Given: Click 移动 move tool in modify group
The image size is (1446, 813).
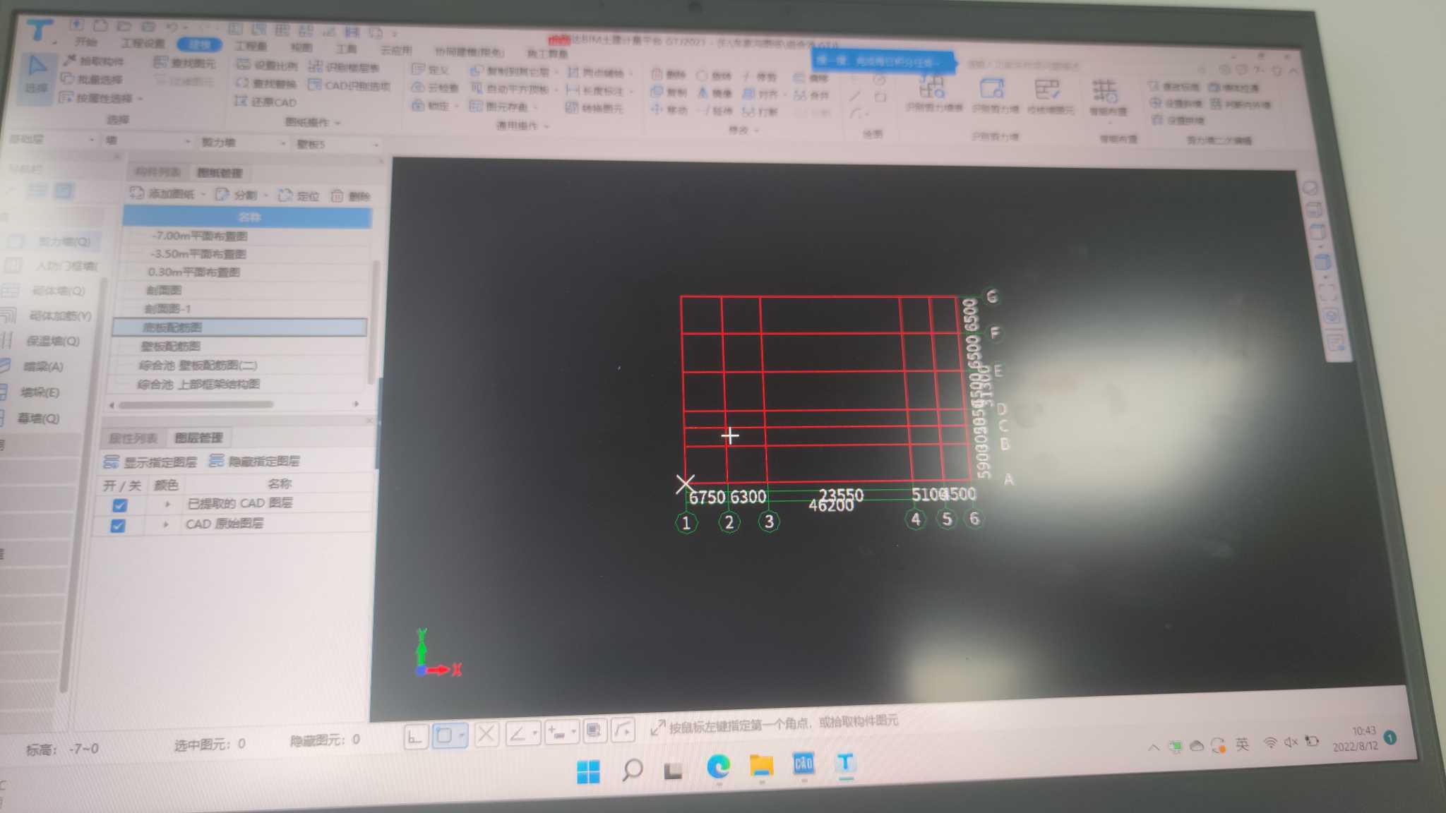Looking at the screenshot, I should (668, 109).
